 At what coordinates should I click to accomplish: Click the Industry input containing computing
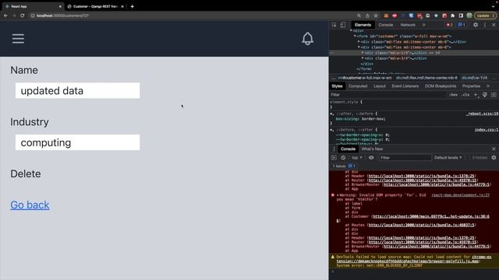[x=77, y=142]
